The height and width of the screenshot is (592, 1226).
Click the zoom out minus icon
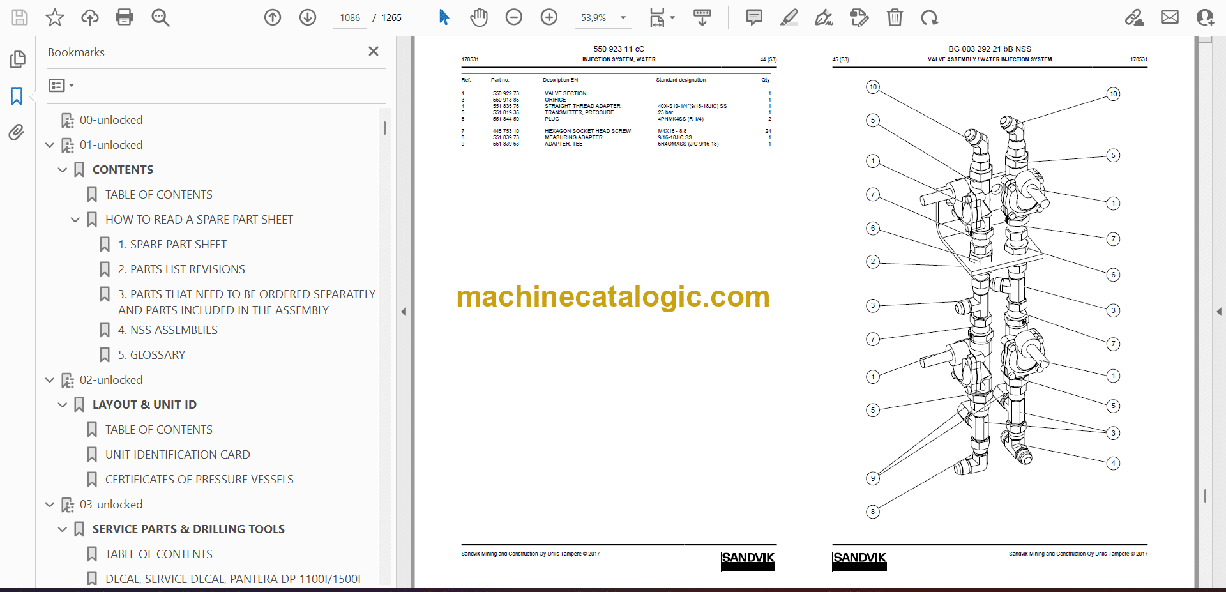tap(513, 17)
